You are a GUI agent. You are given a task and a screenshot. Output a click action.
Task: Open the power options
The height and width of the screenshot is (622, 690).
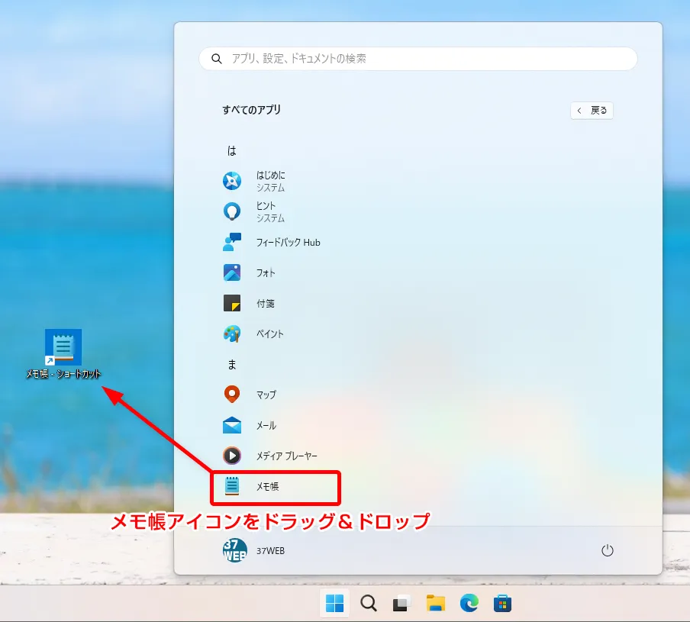point(607,549)
